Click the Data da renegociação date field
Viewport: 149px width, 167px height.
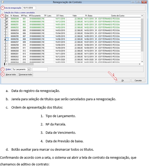point(29,8)
